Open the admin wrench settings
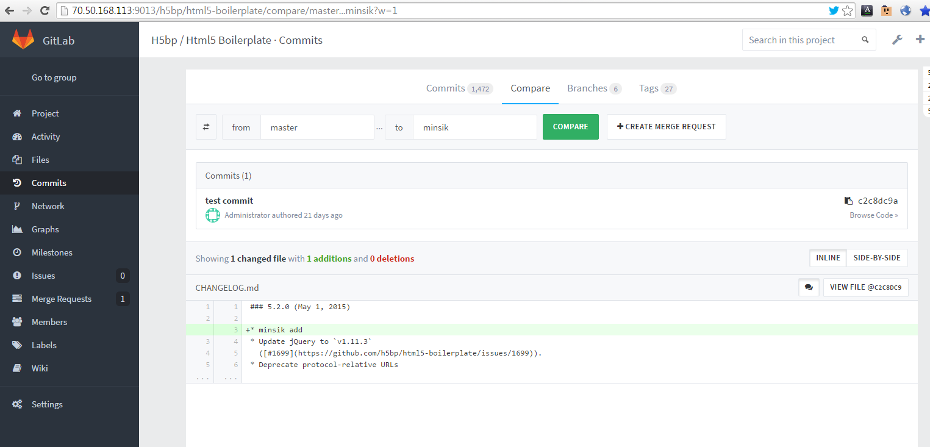930x447 pixels. pos(897,39)
